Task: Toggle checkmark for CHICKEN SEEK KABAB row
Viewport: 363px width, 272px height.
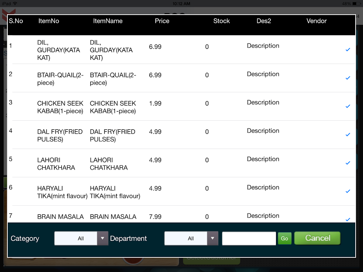Action: tap(348, 106)
